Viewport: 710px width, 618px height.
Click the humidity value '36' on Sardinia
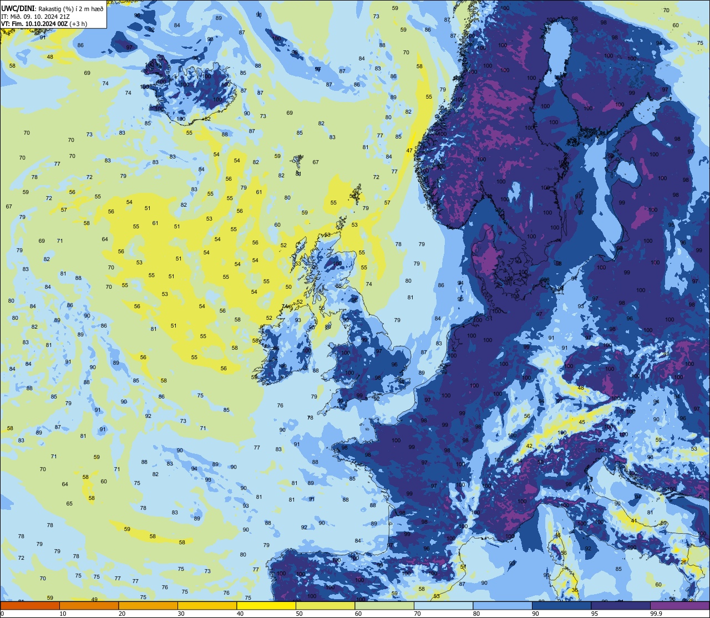(x=575, y=591)
